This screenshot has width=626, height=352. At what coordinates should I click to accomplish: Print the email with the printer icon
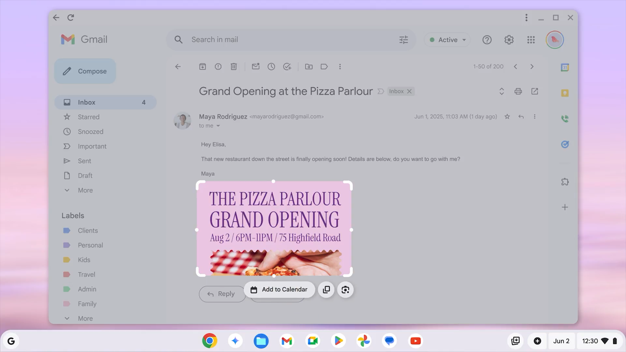(x=518, y=91)
